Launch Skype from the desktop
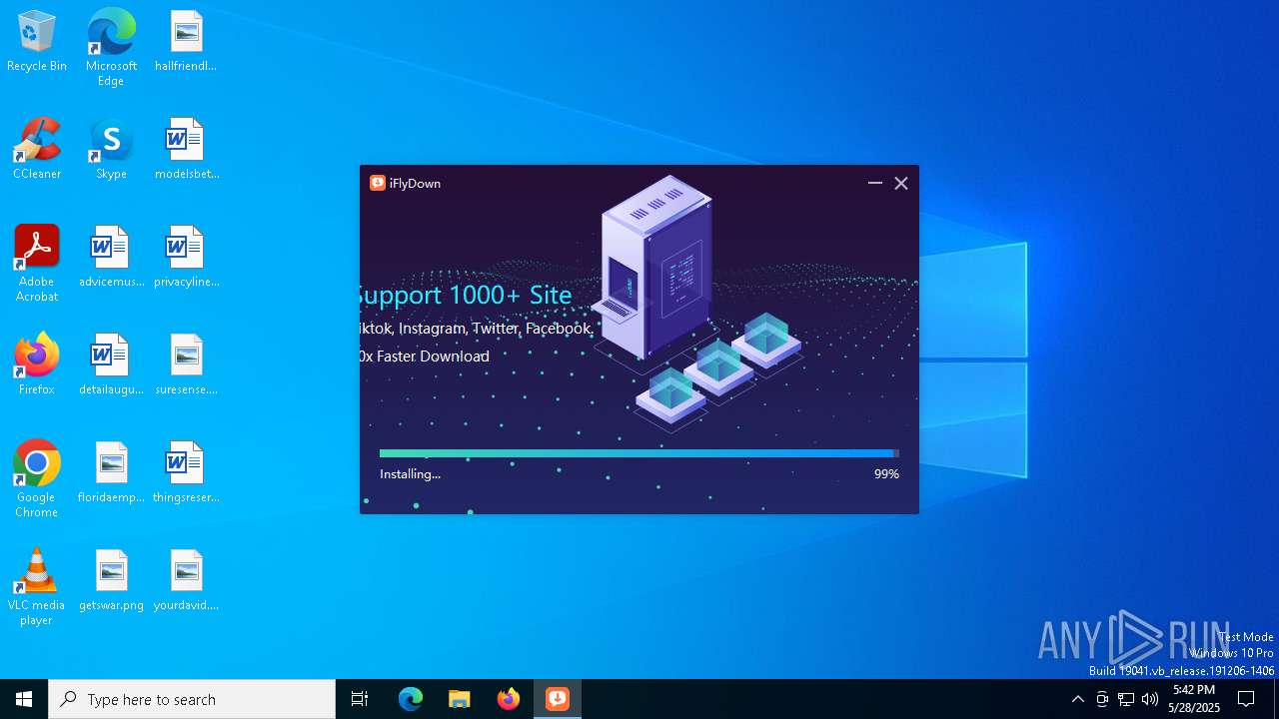The image size is (1279, 719). [111, 149]
